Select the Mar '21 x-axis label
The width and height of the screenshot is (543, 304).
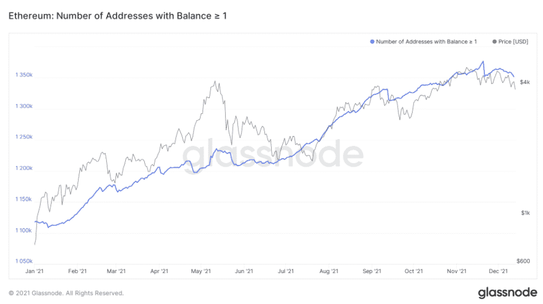(117, 271)
